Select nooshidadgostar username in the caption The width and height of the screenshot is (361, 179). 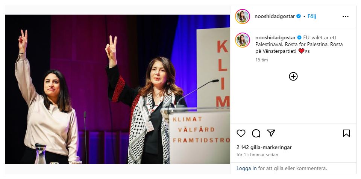pos(275,37)
